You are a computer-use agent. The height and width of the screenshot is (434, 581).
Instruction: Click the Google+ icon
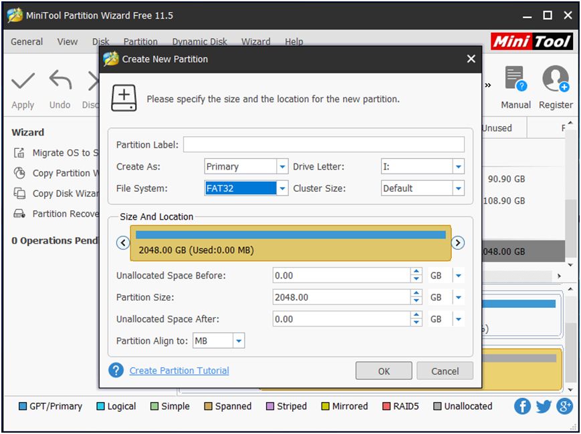click(x=565, y=406)
